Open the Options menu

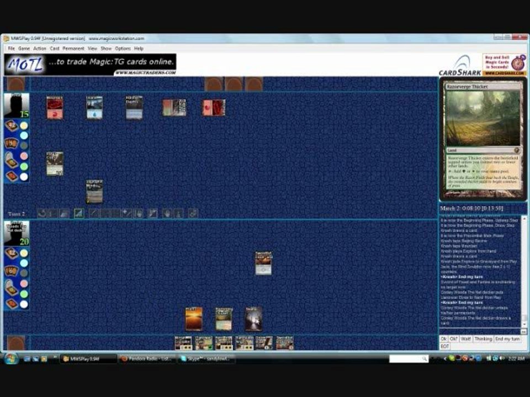[x=123, y=49]
